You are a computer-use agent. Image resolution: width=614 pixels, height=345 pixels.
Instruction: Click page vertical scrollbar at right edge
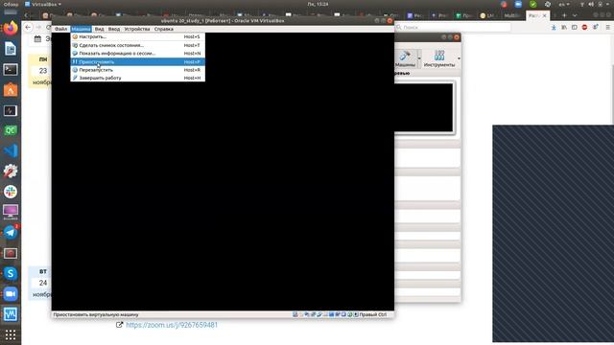[612, 94]
